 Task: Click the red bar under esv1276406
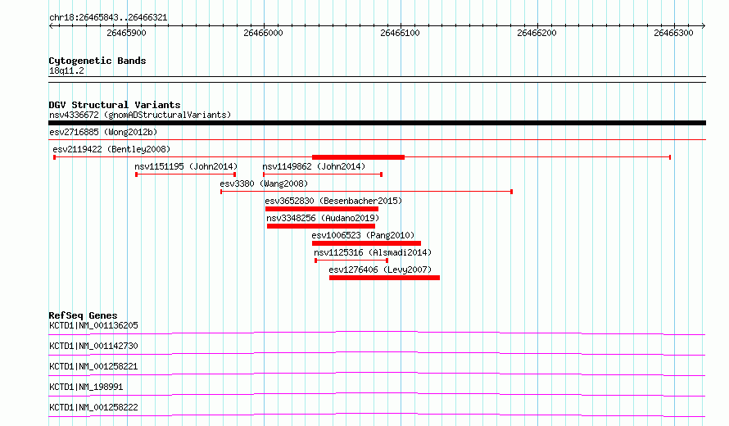(384, 278)
